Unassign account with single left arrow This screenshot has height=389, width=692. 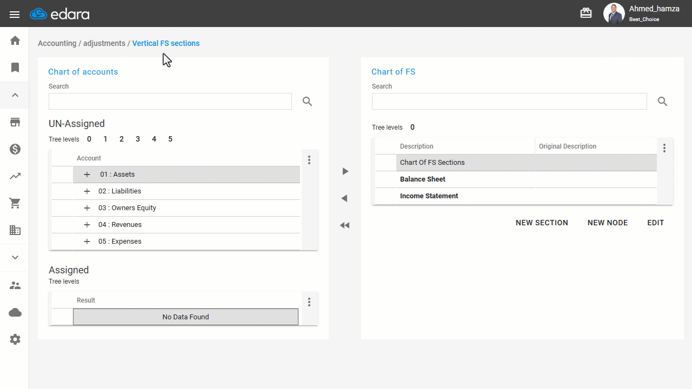344,198
